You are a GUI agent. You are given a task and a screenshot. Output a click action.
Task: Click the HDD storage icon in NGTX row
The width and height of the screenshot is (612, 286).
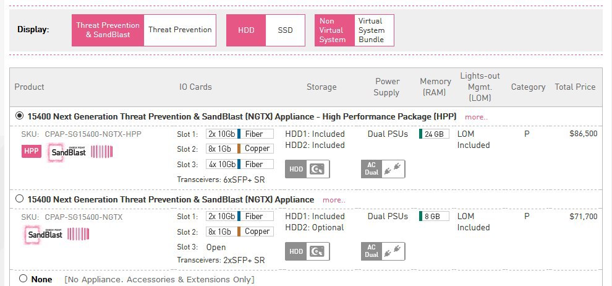pyautogui.click(x=307, y=251)
